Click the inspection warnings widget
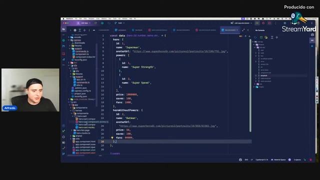The image size is (320, 180). point(240,36)
